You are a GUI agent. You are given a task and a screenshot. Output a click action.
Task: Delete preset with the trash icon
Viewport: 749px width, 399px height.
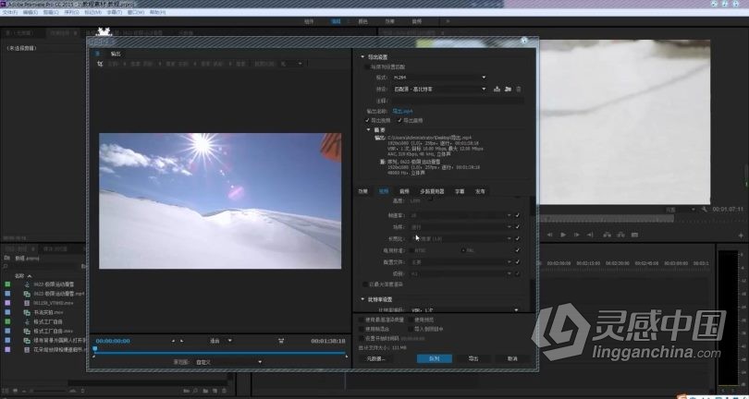tap(519, 89)
